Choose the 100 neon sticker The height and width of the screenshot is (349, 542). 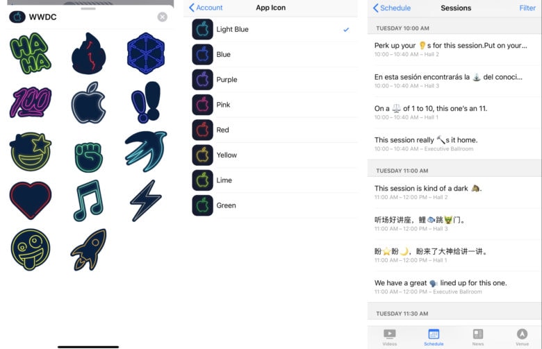(31, 103)
